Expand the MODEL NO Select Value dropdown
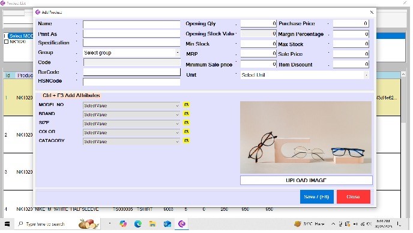The height and width of the screenshot is (233, 413). [x=131, y=105]
